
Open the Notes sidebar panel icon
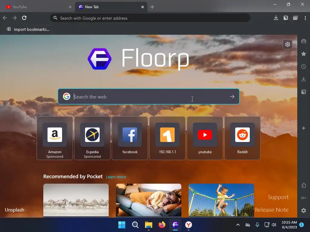point(304,92)
